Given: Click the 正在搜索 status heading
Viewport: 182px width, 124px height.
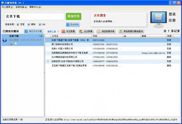Looking at the screenshot, I should point(100,15).
